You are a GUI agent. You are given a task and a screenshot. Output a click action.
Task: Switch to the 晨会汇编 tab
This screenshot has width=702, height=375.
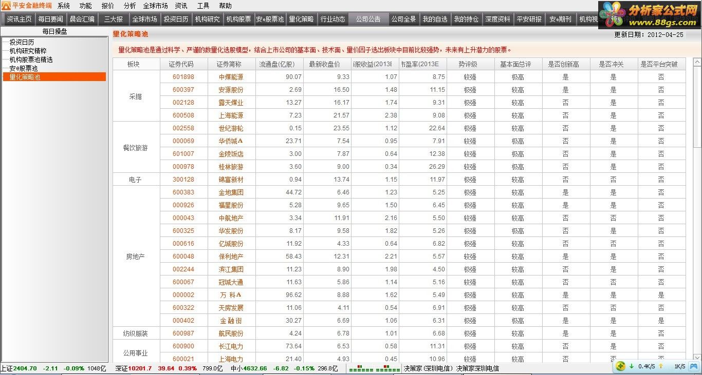pyautogui.click(x=82, y=19)
